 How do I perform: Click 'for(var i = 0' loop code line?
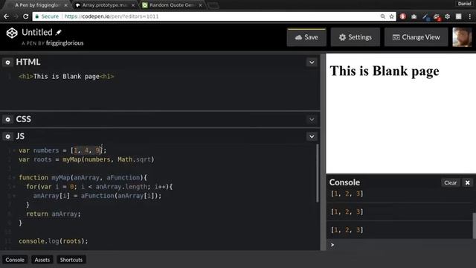pos(99,187)
